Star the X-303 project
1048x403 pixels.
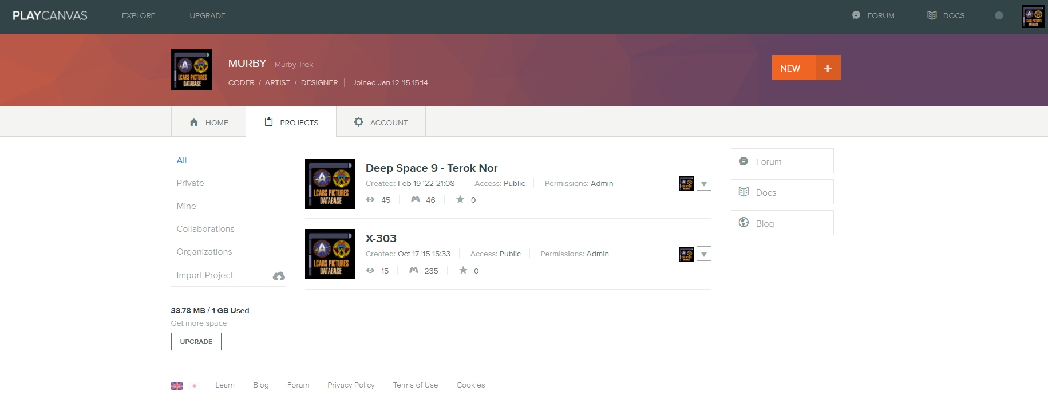click(x=463, y=270)
